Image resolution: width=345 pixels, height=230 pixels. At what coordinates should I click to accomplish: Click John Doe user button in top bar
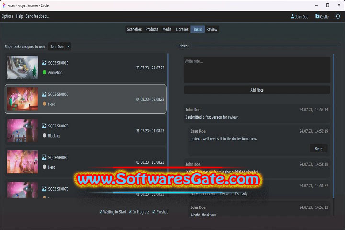299,16
